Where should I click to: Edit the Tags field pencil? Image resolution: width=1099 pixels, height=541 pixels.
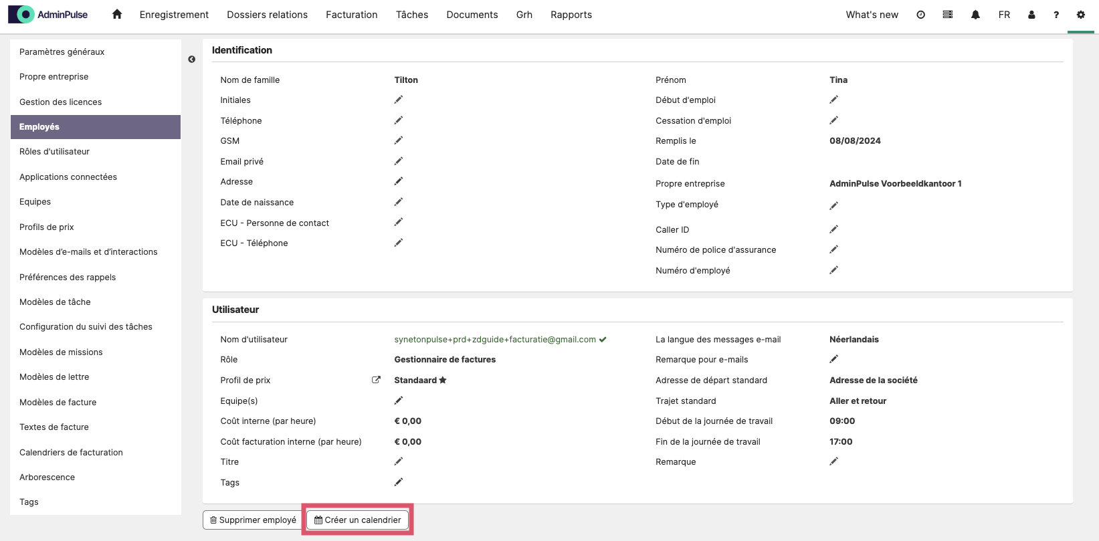(x=399, y=482)
